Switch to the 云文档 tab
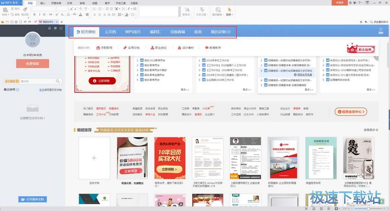Image resolution: width=390 pixels, height=211 pixels. pyautogui.click(x=111, y=32)
